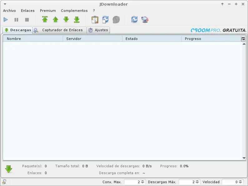Click the Velocidad value field
This screenshot has width=248, height=186.
pos(230,182)
